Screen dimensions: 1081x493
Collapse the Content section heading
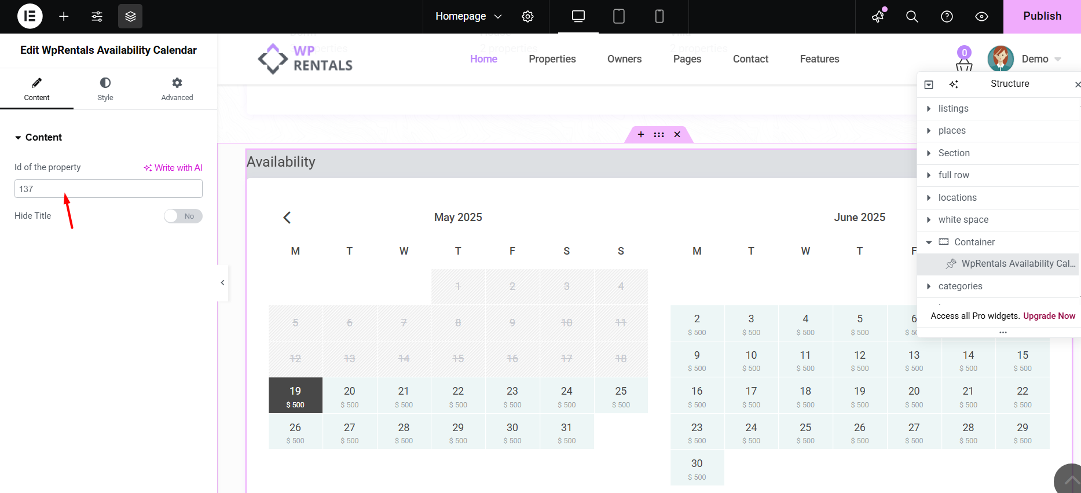click(x=38, y=137)
